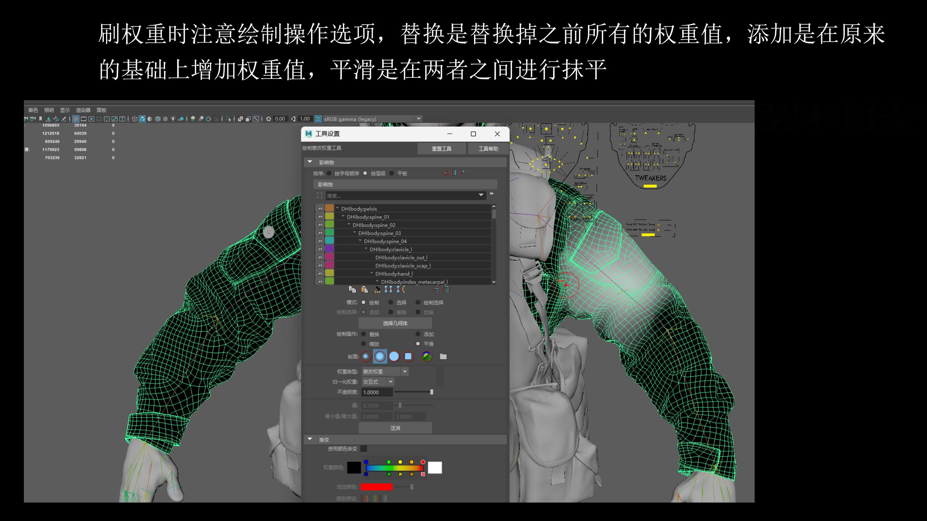Toggle isolate select icon in viewport toolbar

click(x=228, y=119)
